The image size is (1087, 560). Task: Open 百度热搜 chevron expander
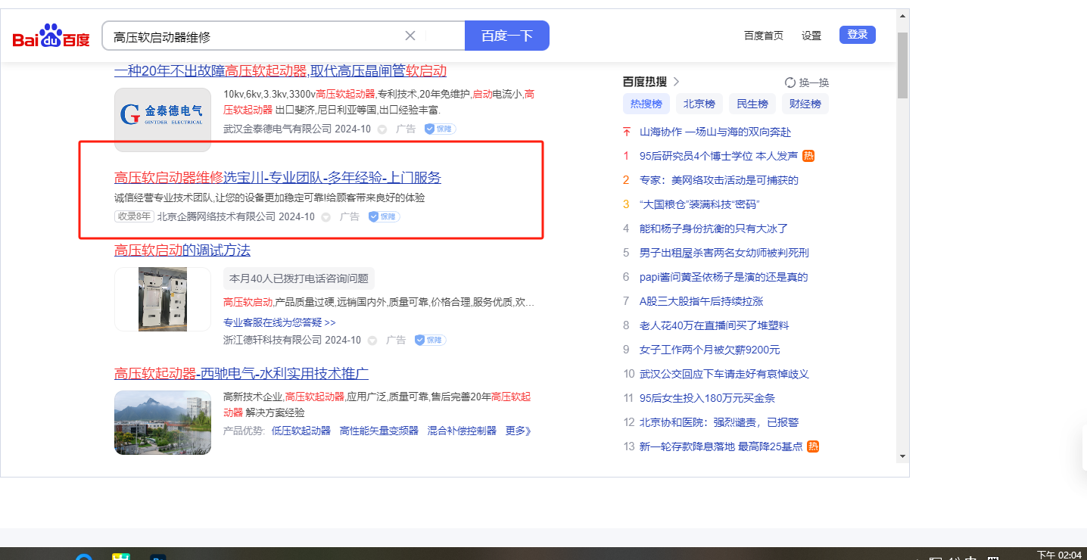(x=677, y=82)
